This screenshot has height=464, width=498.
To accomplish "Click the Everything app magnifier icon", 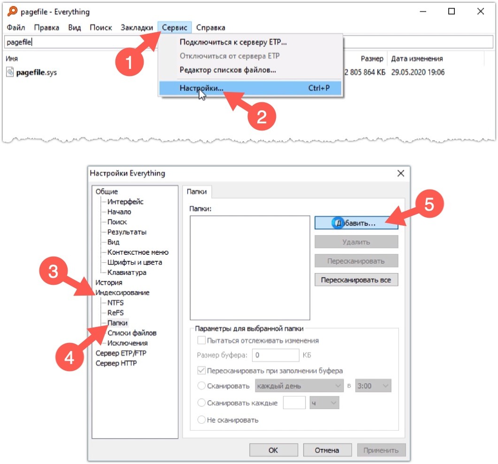I will pos(12,11).
